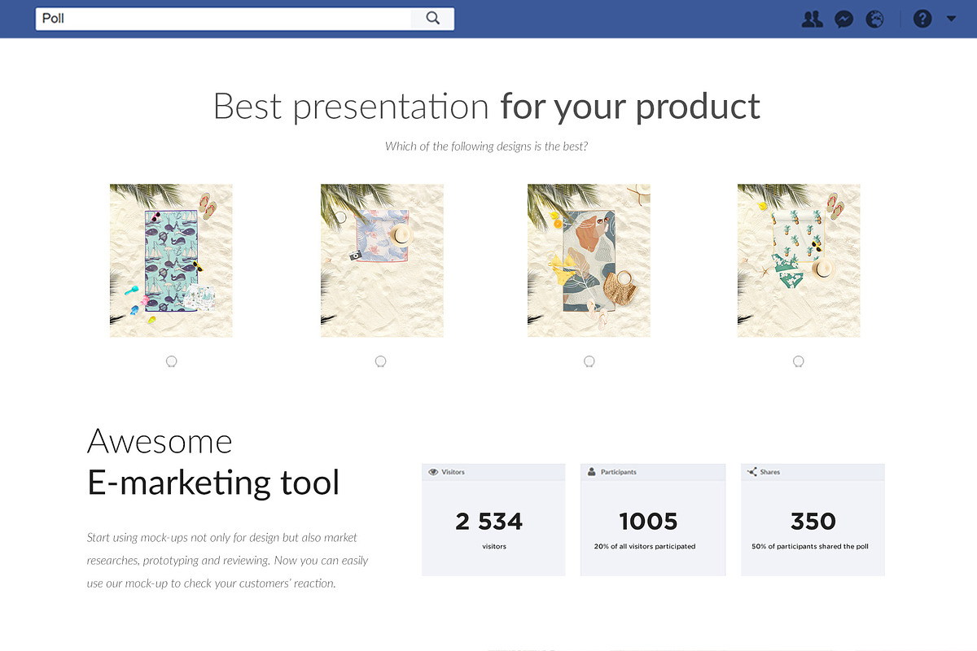
Task: Click the search magnifier icon
Action: pyautogui.click(x=432, y=18)
